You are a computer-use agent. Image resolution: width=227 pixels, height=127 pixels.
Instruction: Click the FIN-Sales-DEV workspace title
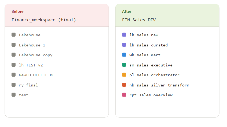(139, 20)
